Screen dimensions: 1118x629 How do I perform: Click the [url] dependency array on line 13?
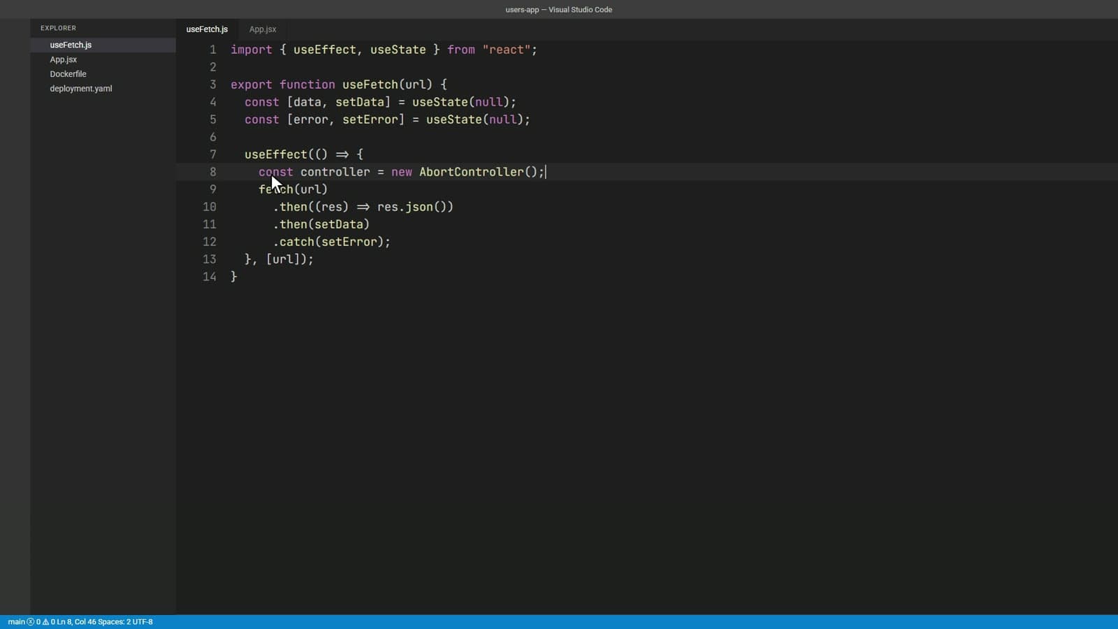pos(283,259)
